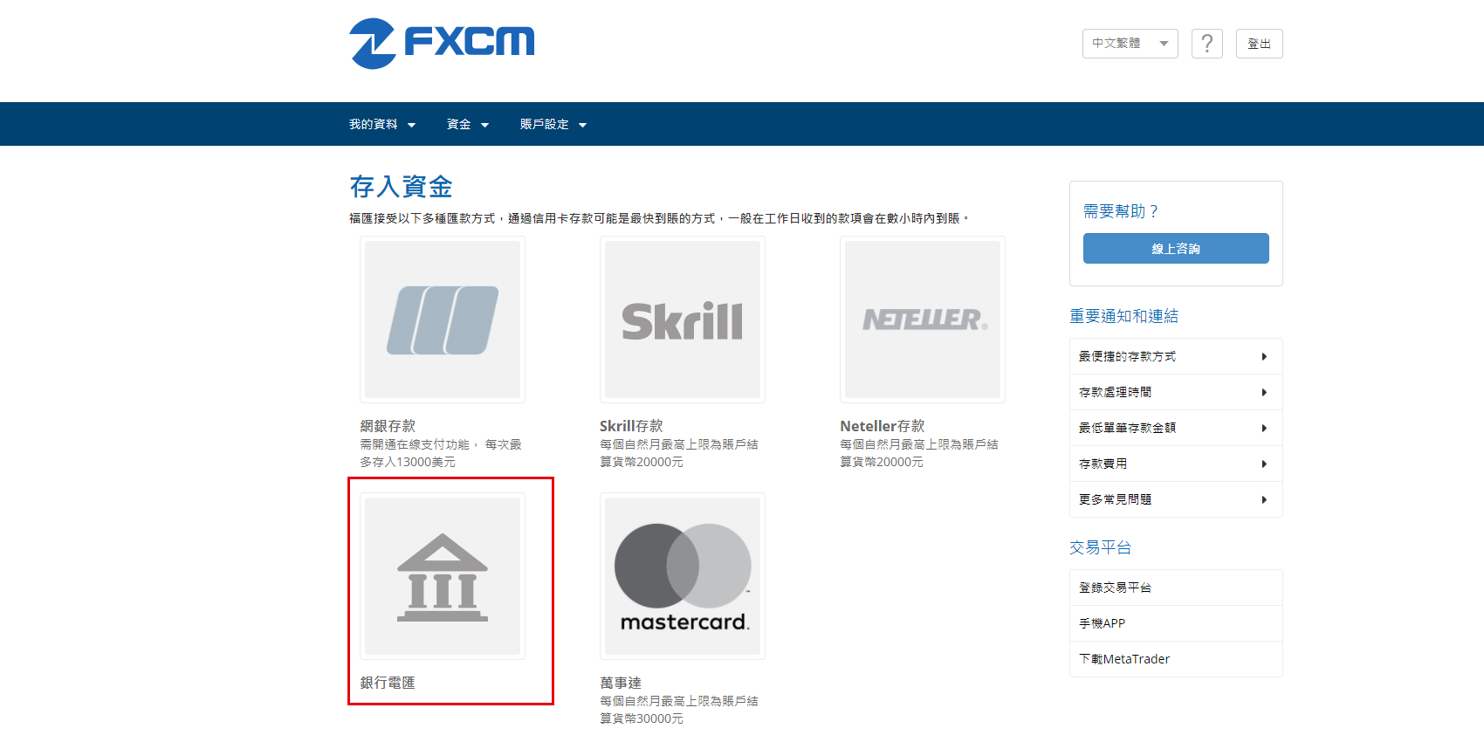Choose the mastercard deposit logo
The height and width of the screenshot is (756, 1484).
tap(683, 576)
